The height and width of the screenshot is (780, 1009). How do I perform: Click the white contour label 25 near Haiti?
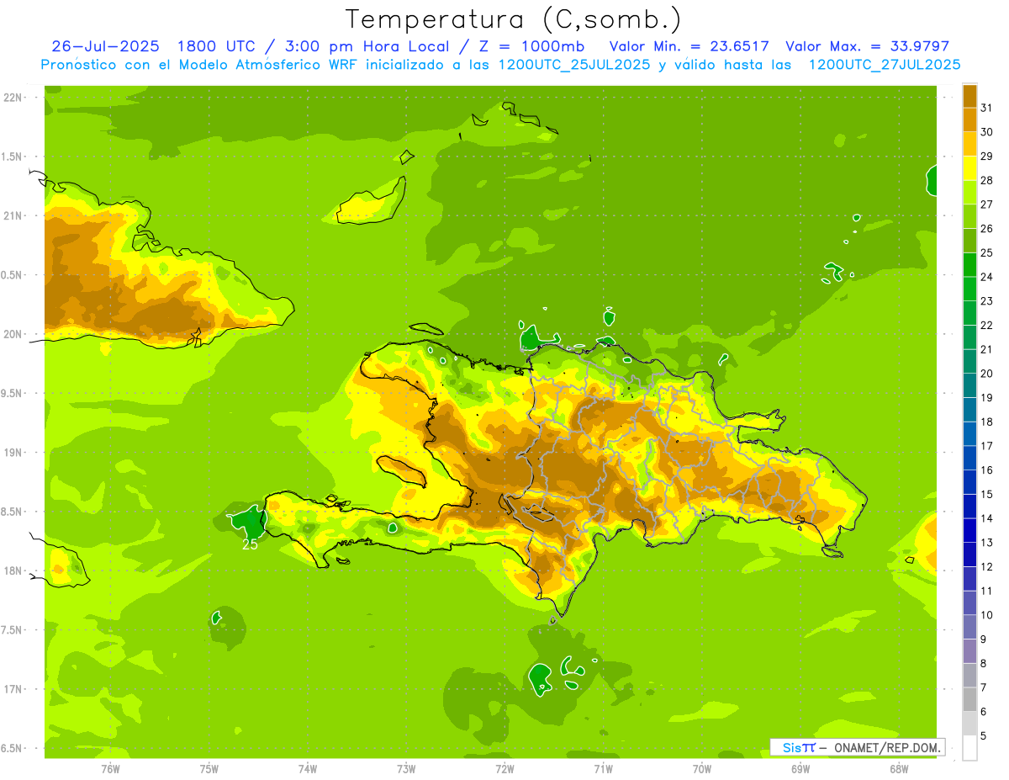coord(250,544)
